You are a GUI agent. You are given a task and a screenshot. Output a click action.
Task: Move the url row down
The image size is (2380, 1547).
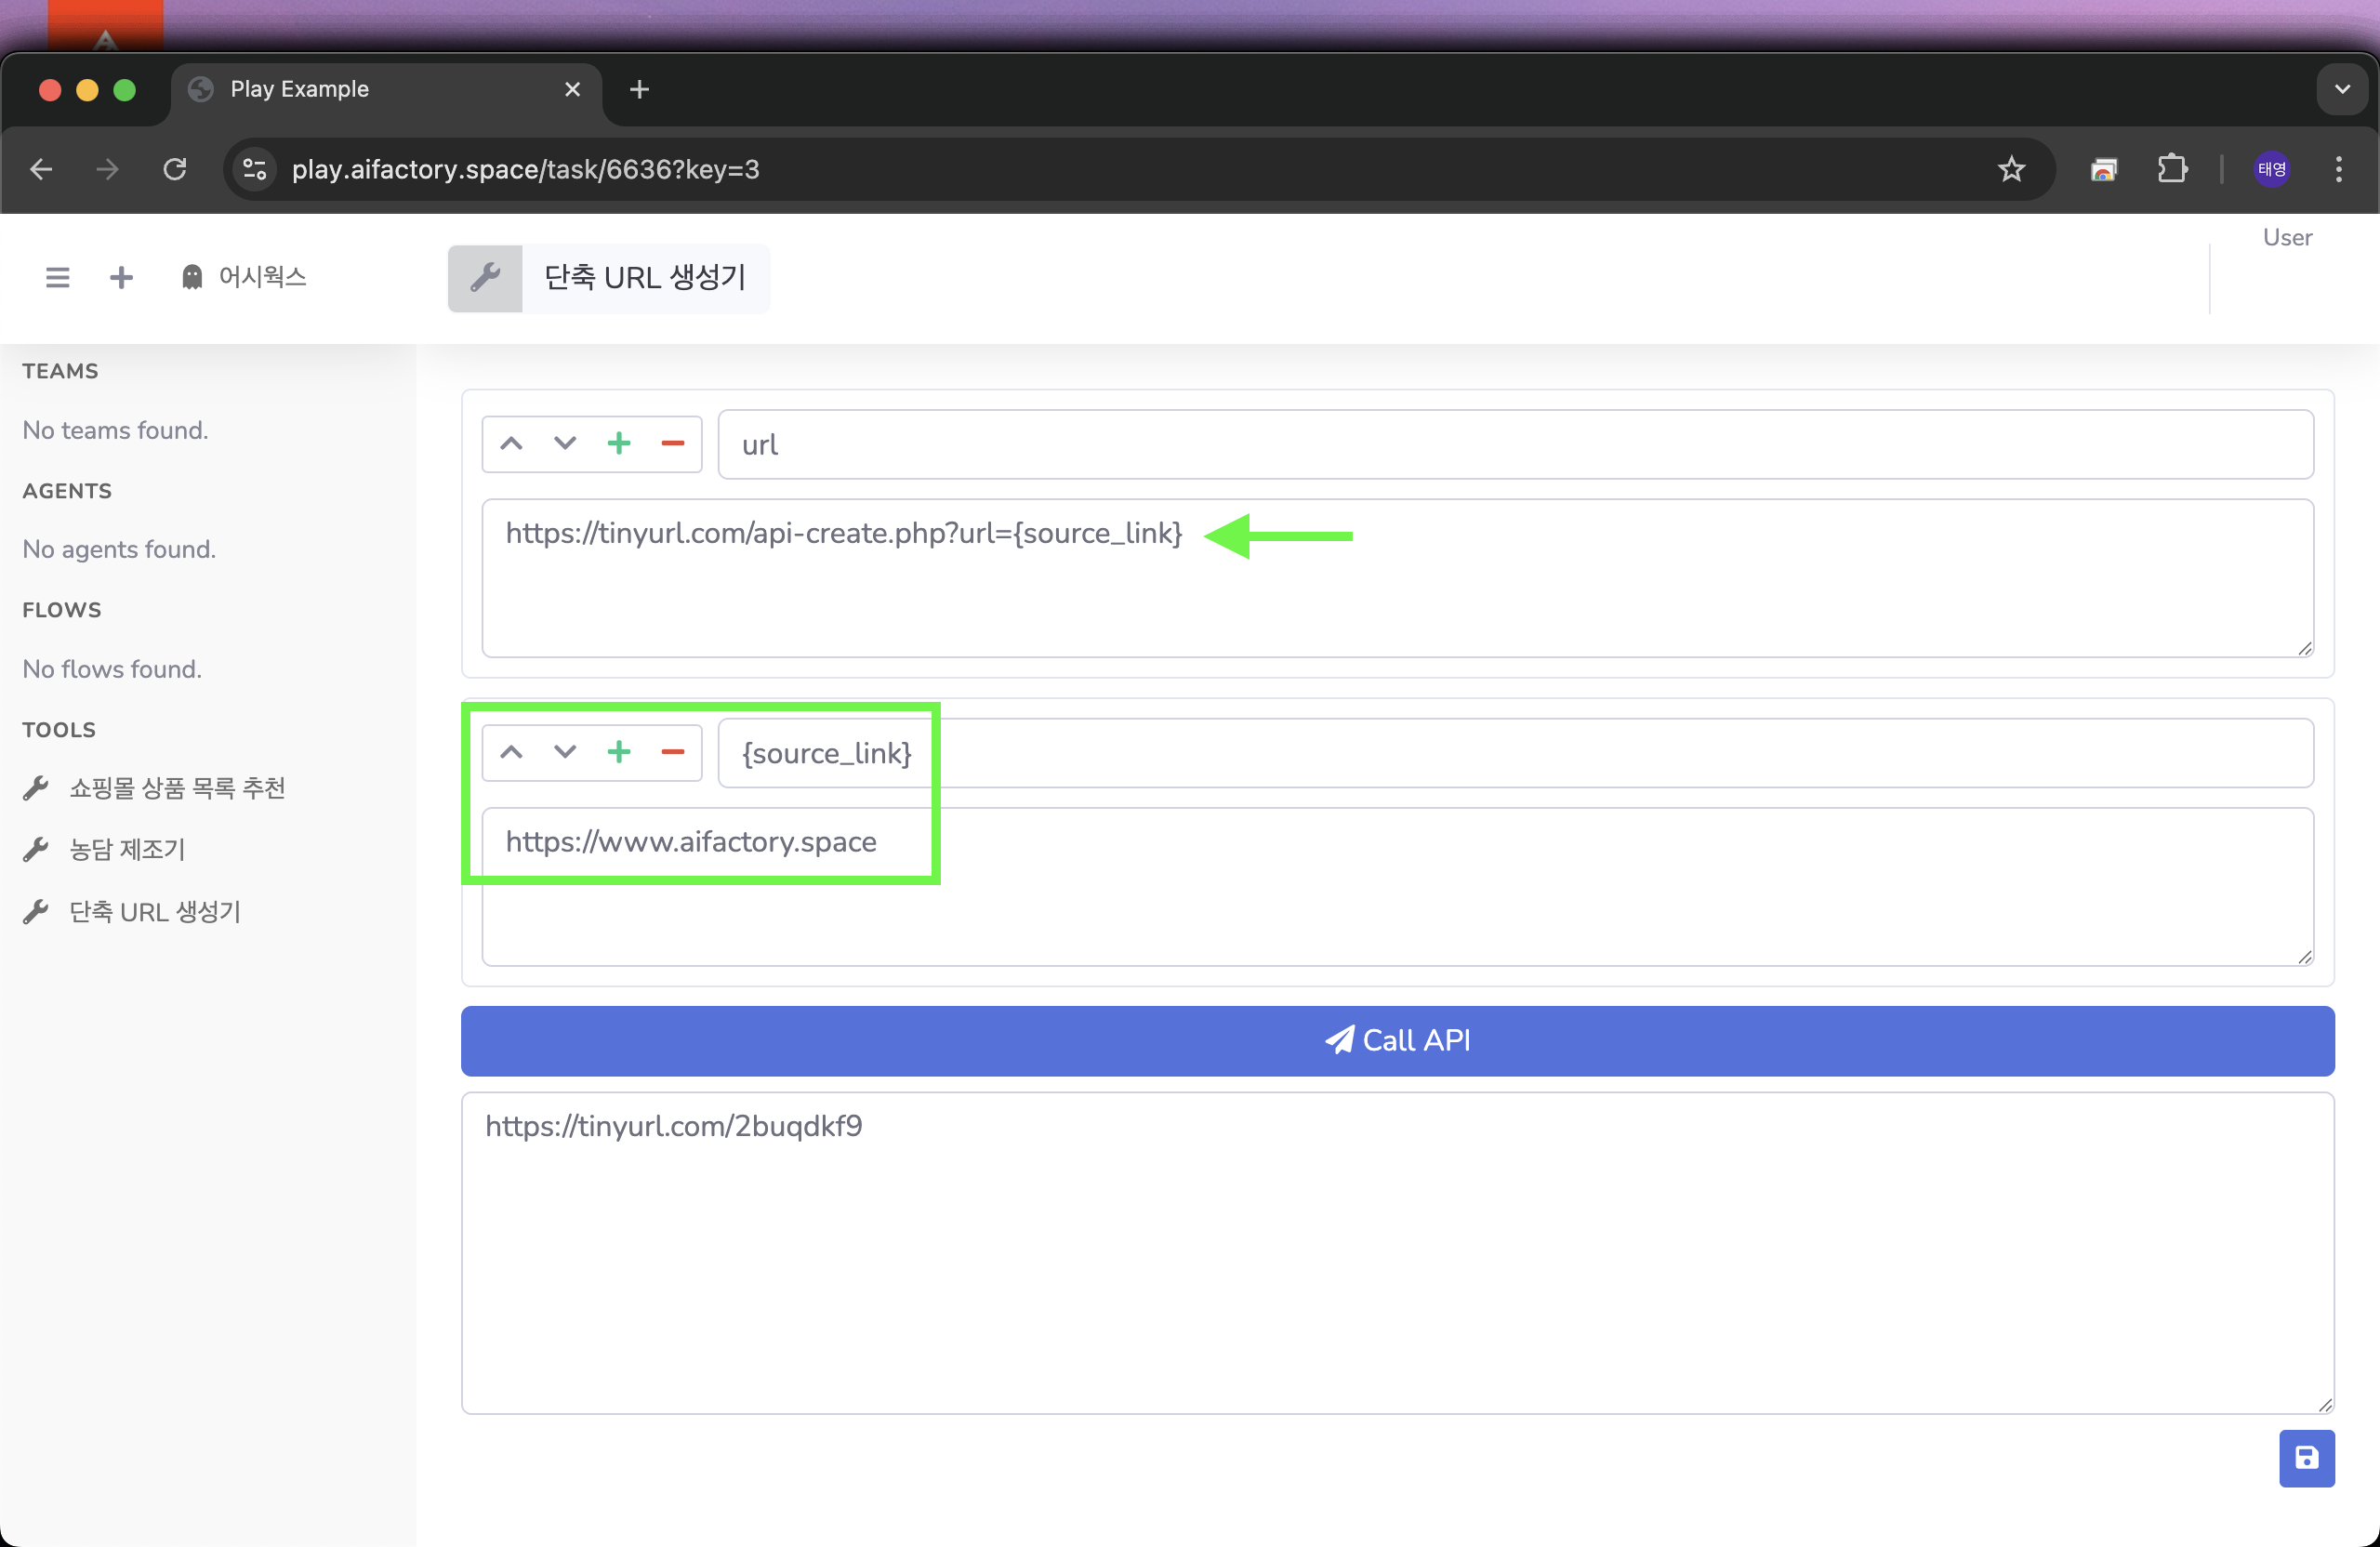coord(565,444)
